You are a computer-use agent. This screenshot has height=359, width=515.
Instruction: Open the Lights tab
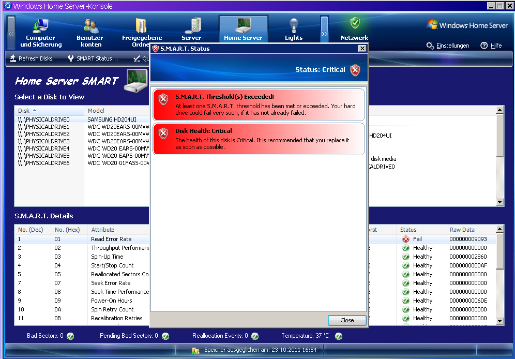[294, 29]
